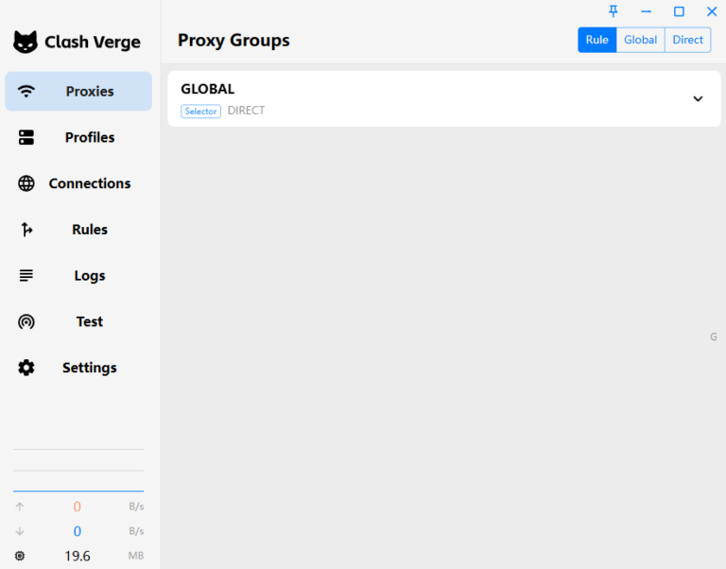Pin the window with the pushpin icon
The width and height of the screenshot is (726, 569).
[613, 11]
